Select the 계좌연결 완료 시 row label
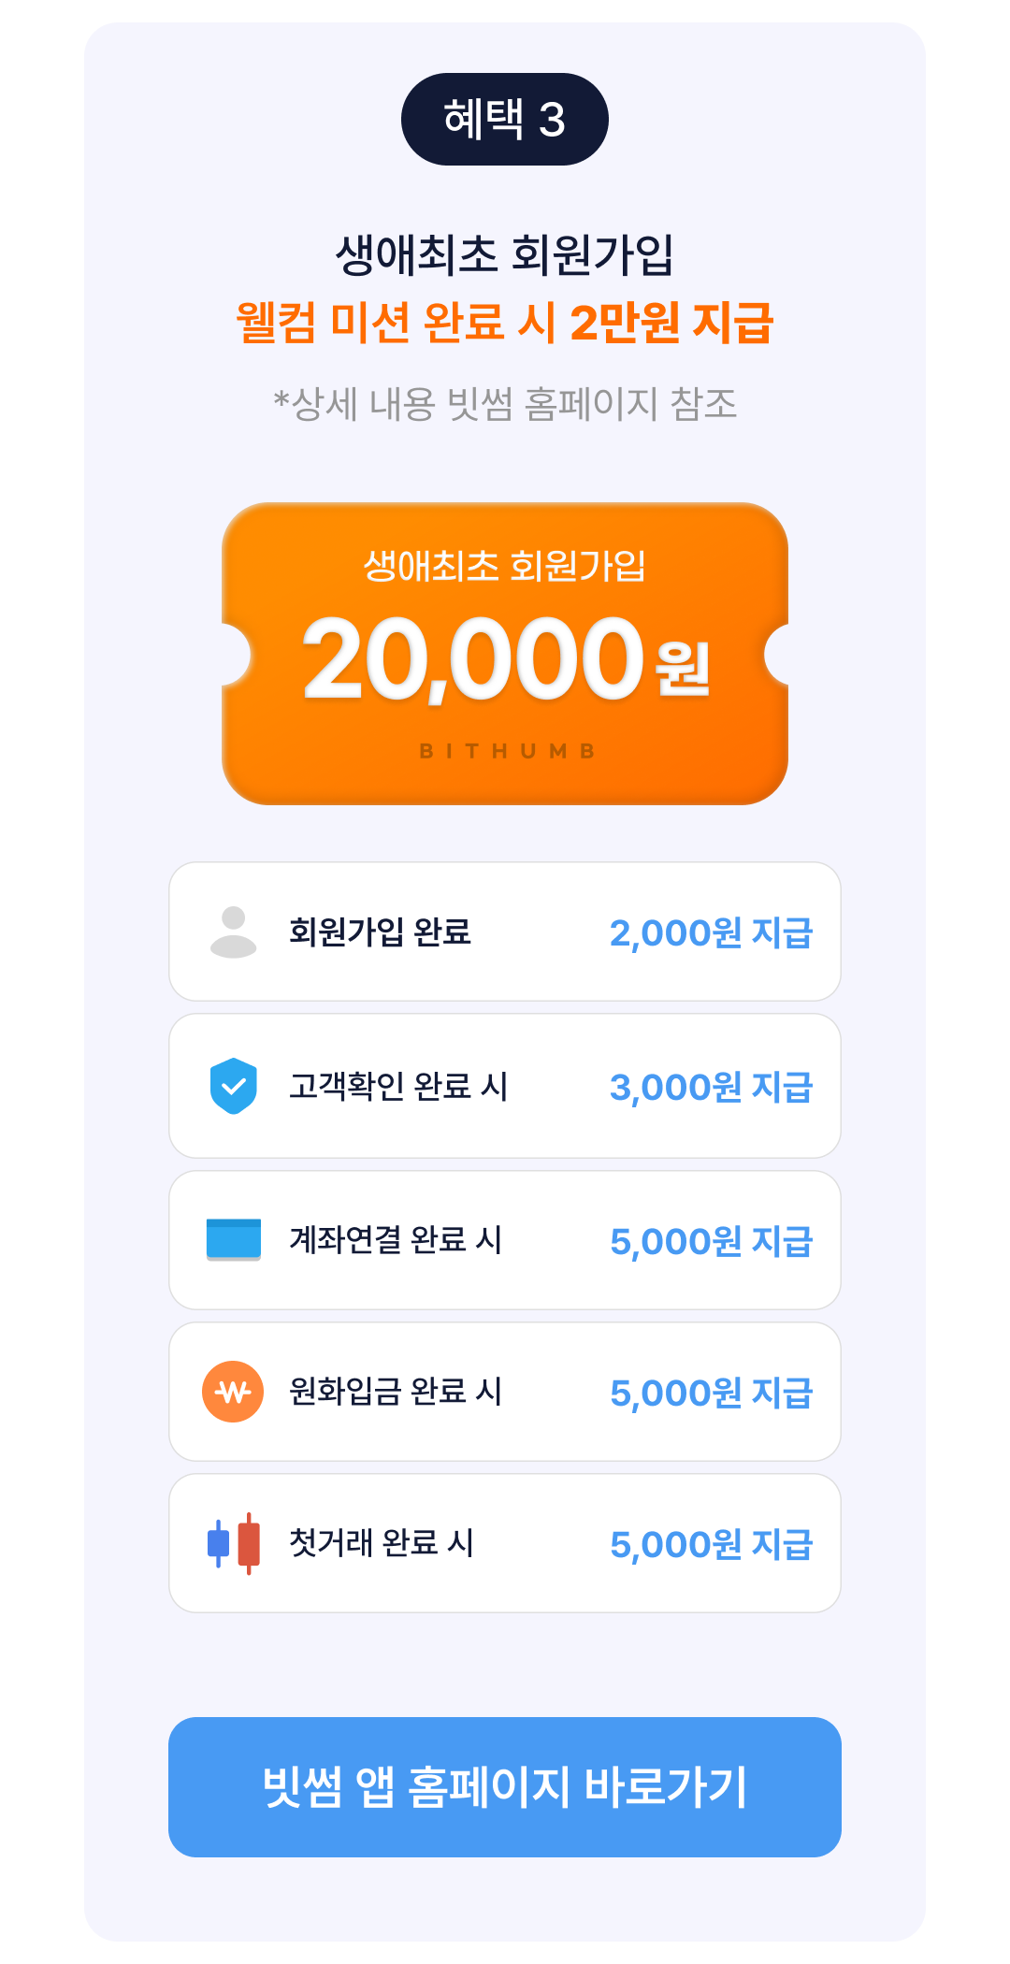Viewport: 1010px width, 1964px height. (396, 1239)
